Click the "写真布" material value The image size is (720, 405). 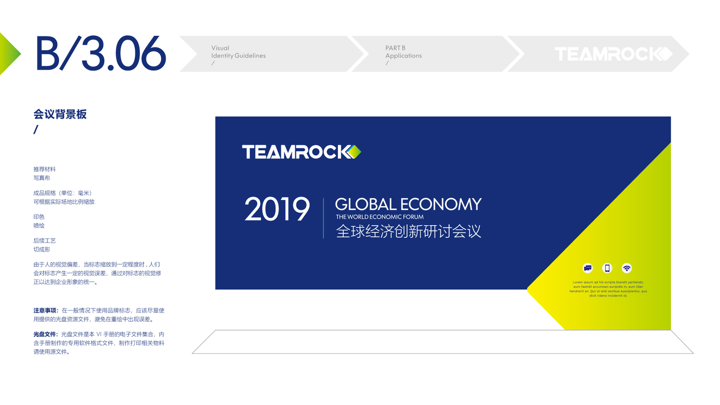pos(42,178)
